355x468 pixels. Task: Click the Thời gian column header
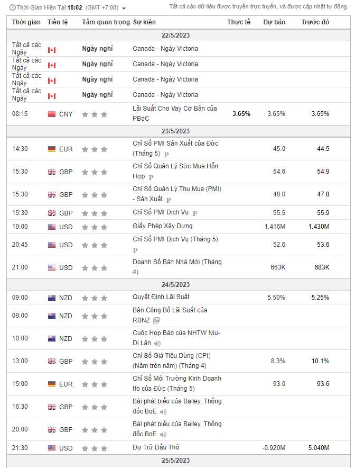[26, 22]
